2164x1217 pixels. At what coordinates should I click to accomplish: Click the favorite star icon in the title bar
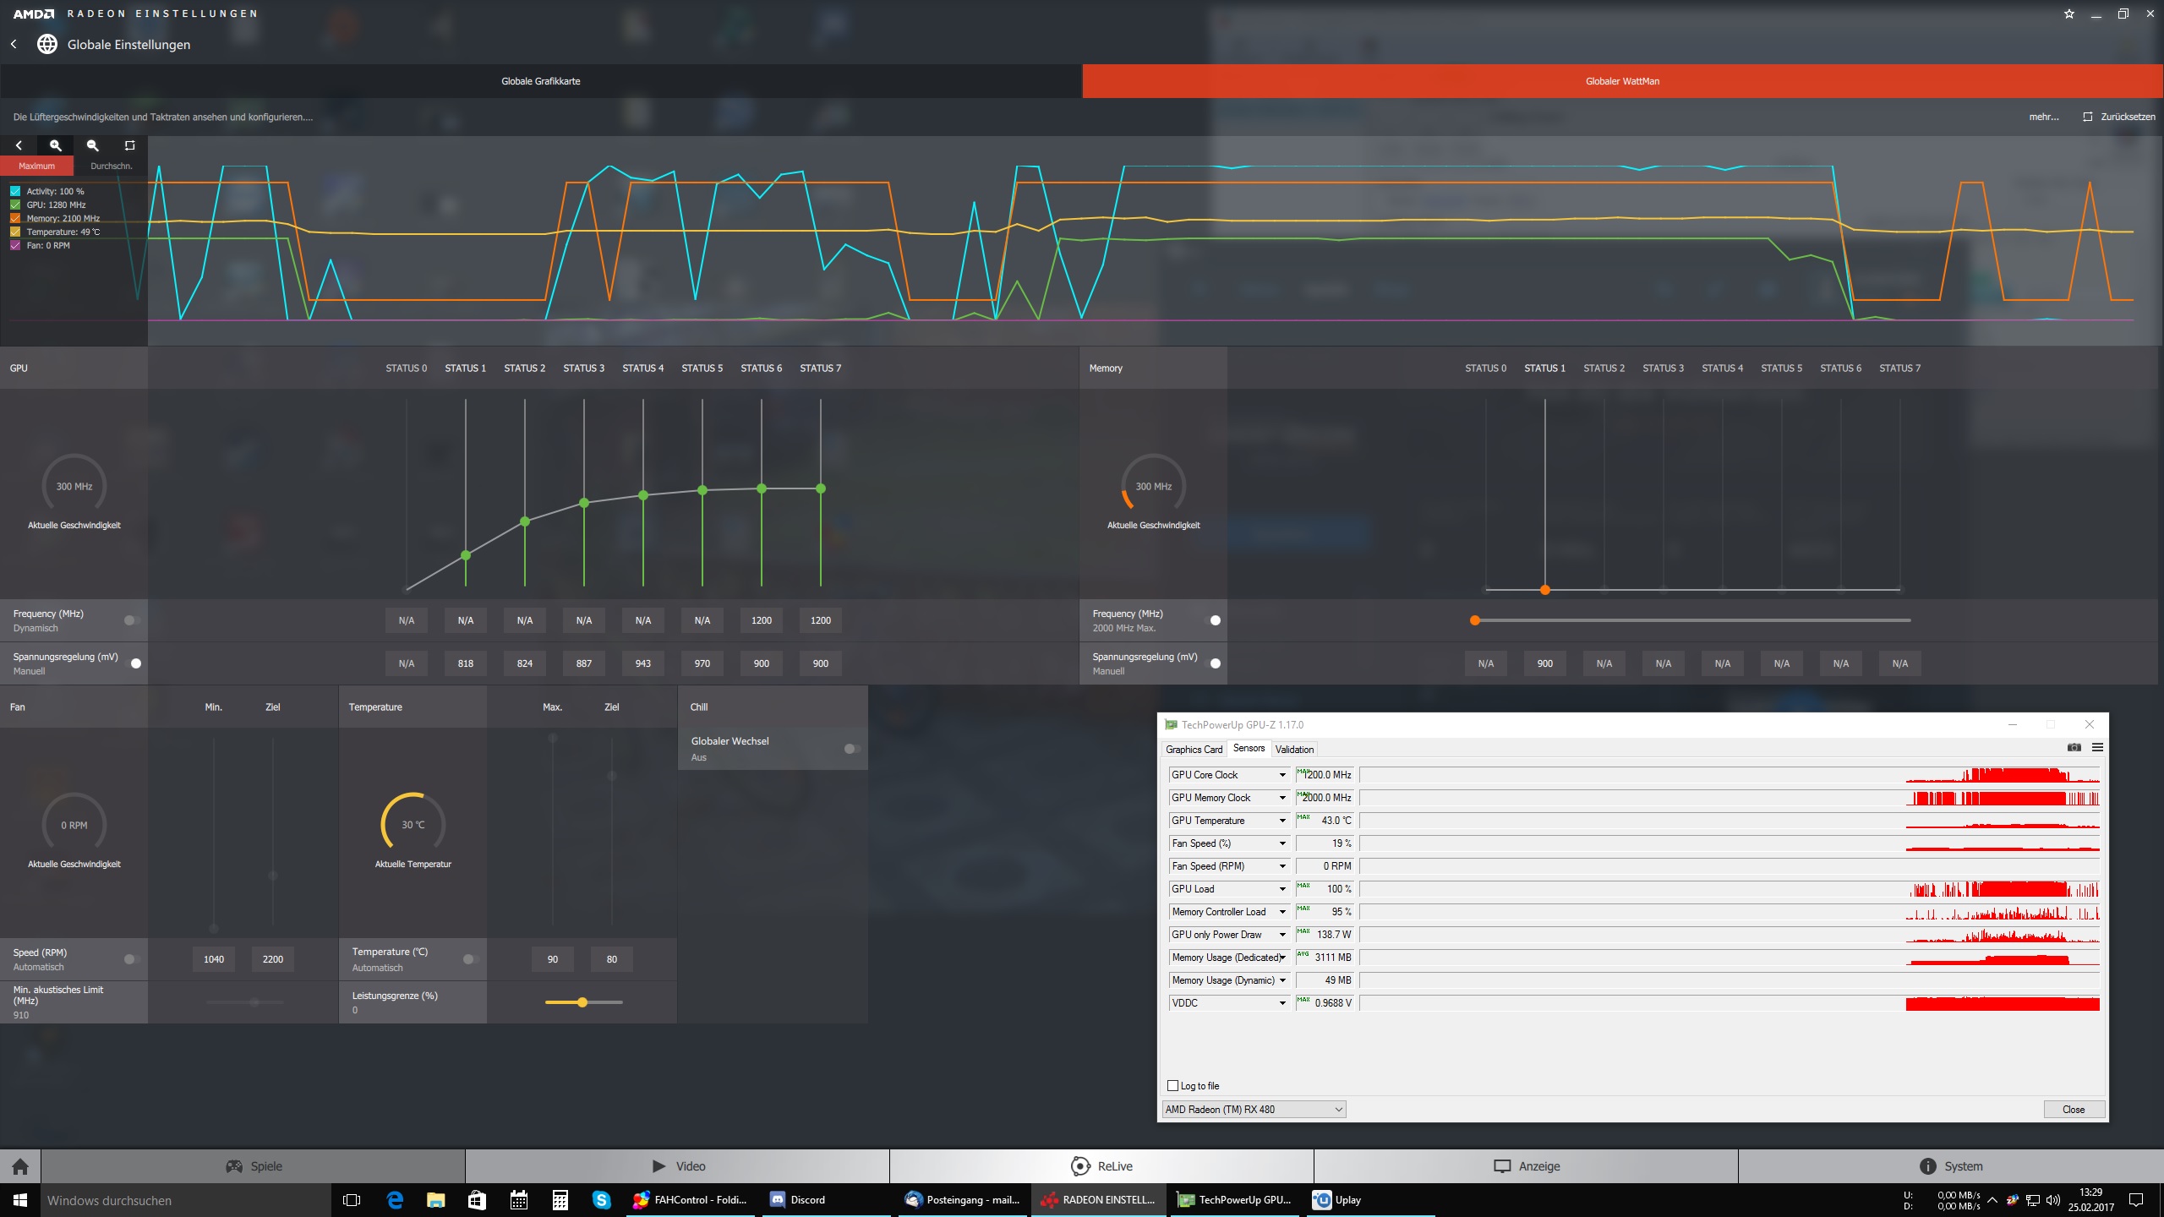[2068, 14]
